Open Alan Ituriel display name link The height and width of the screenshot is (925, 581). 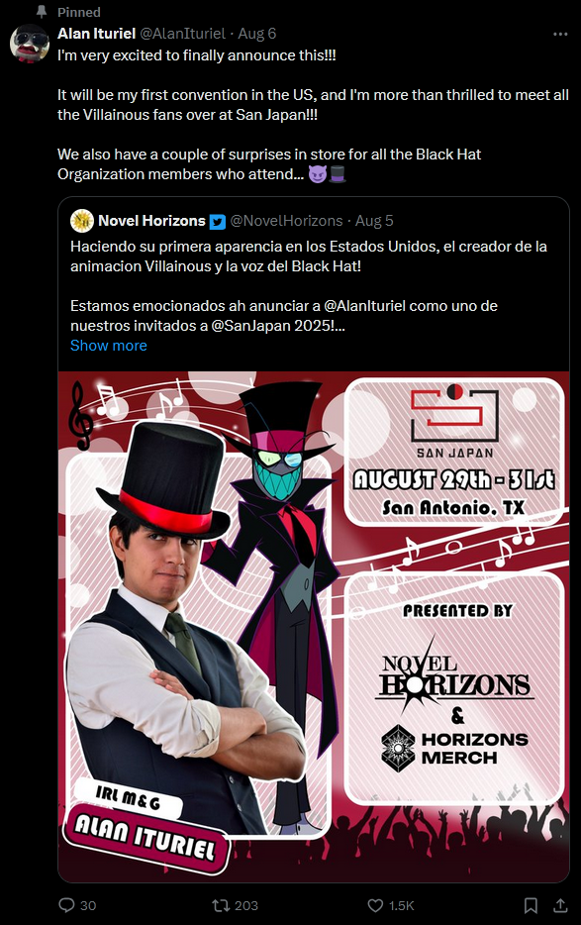point(97,34)
